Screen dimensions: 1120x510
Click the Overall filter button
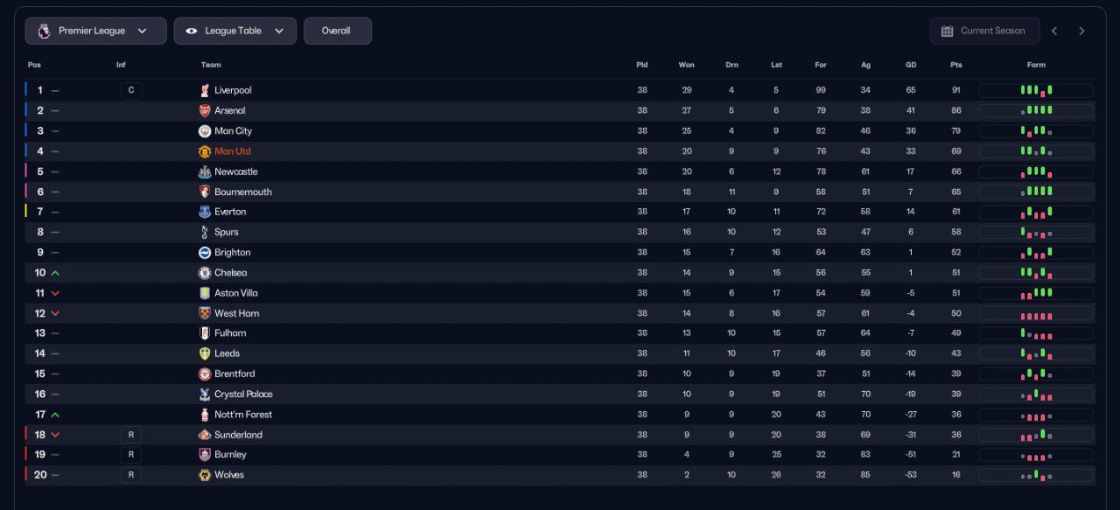pyautogui.click(x=337, y=31)
